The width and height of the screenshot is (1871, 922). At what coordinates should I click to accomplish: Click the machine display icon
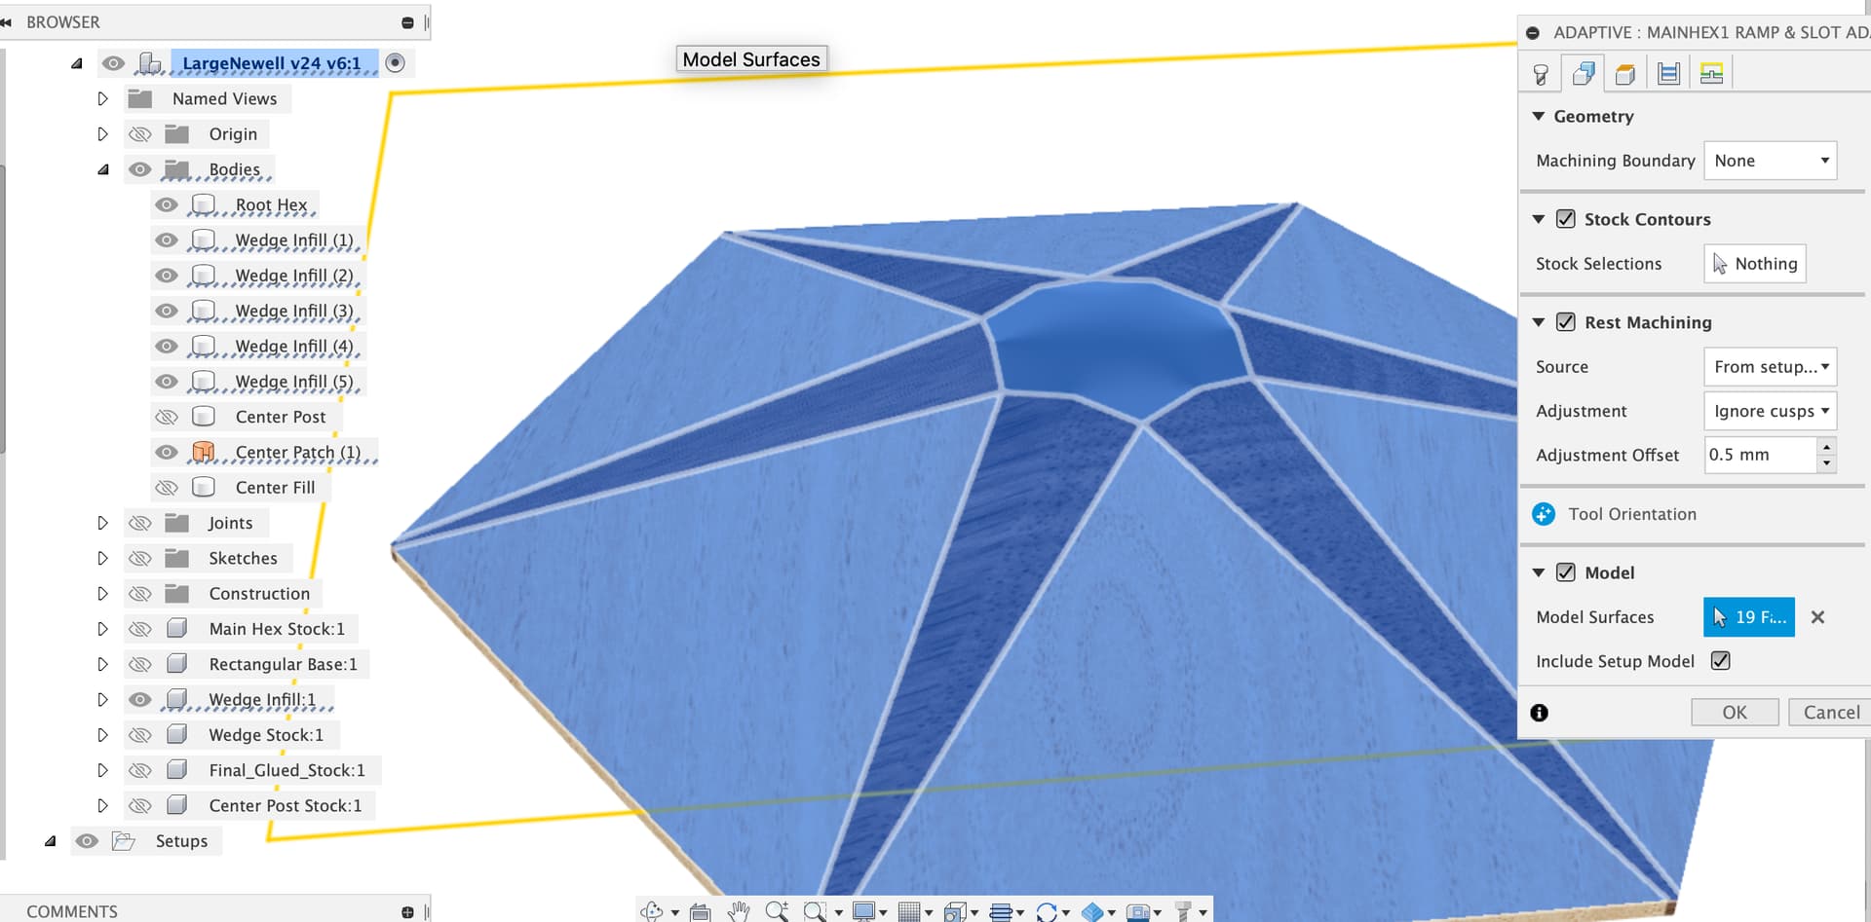[1137, 911]
